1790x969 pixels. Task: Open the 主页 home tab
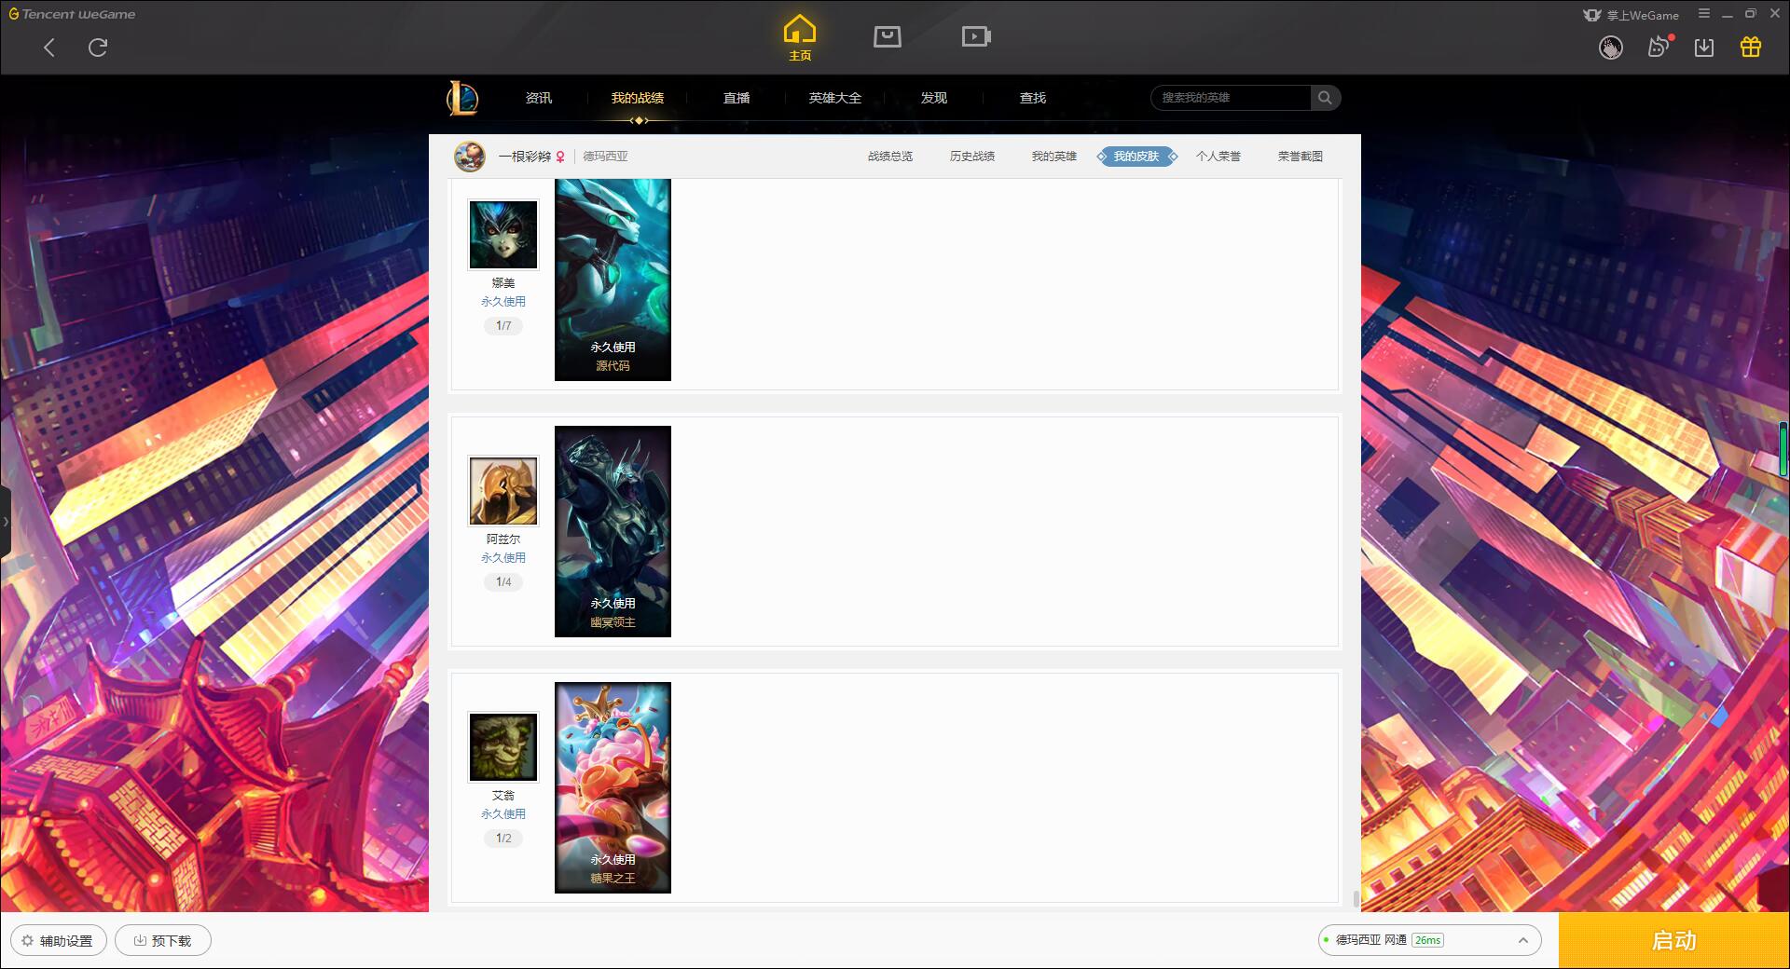pos(800,37)
